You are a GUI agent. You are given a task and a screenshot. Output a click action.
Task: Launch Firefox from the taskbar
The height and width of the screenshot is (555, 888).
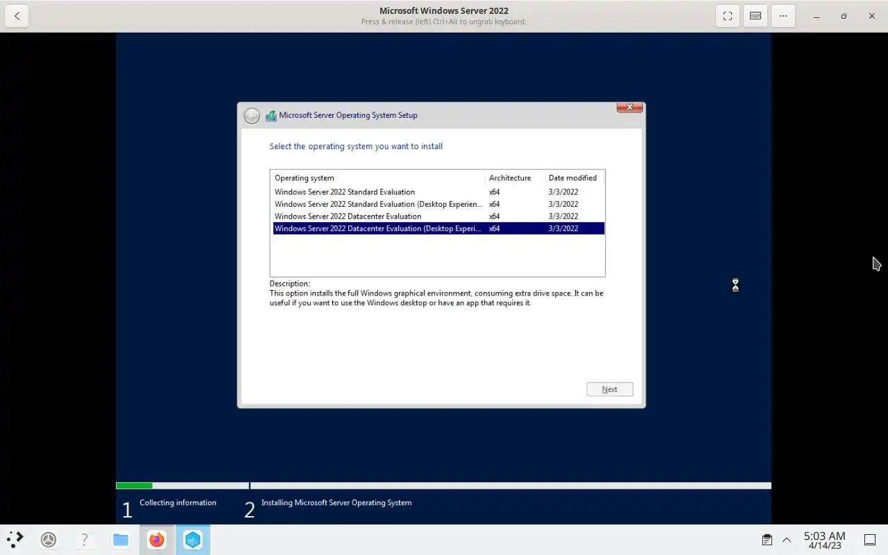tap(157, 539)
